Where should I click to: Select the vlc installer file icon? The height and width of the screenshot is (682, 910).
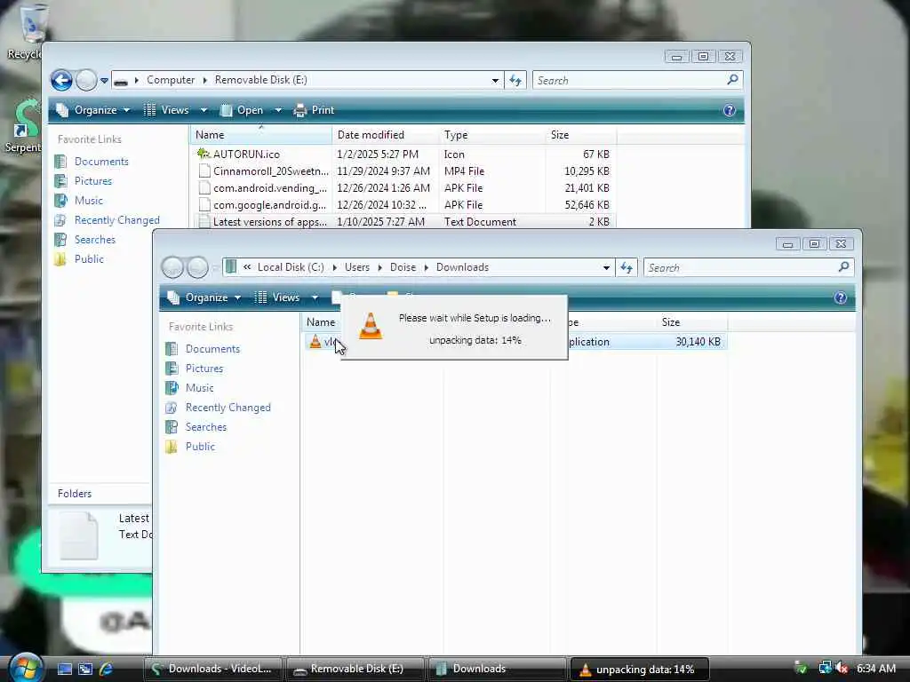315,342
